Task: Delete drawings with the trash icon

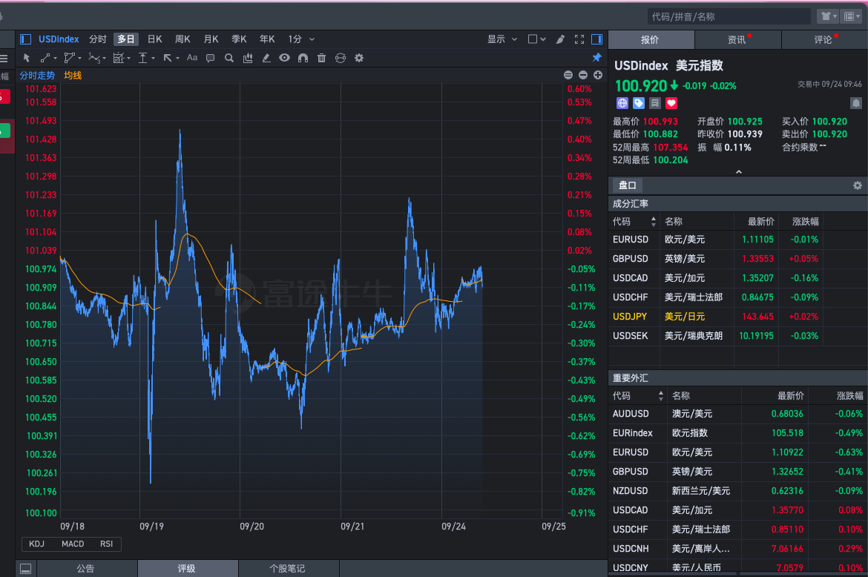Action: (322, 58)
